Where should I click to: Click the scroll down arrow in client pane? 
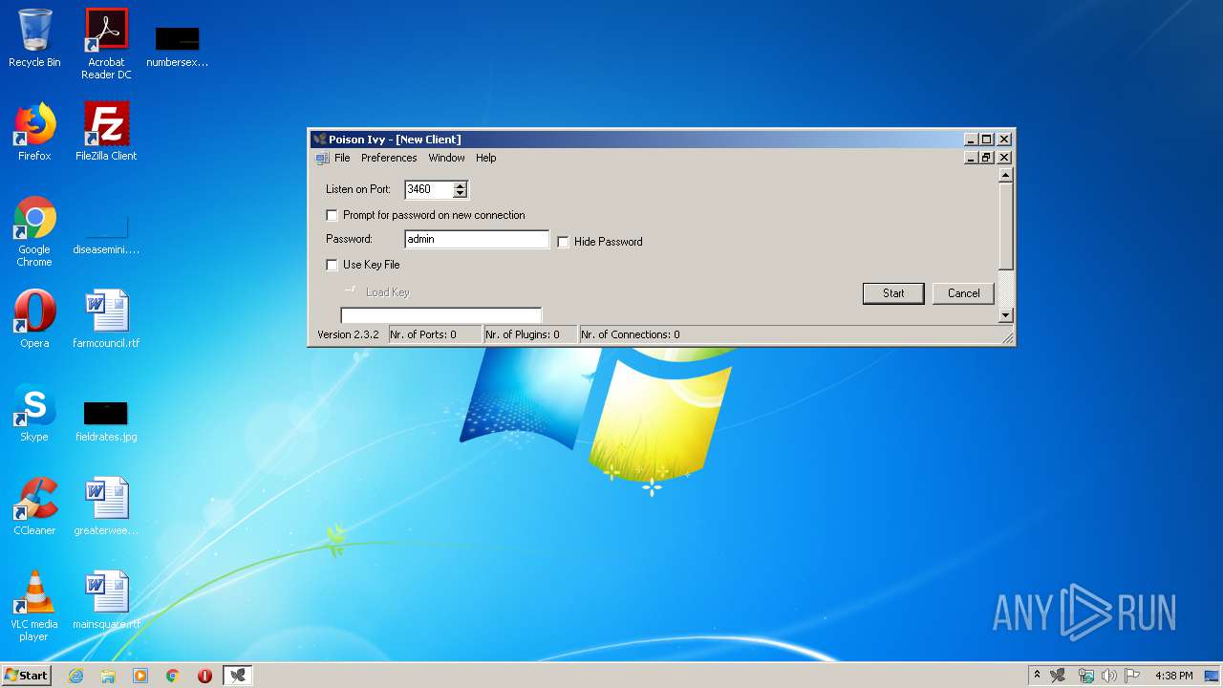point(1005,315)
